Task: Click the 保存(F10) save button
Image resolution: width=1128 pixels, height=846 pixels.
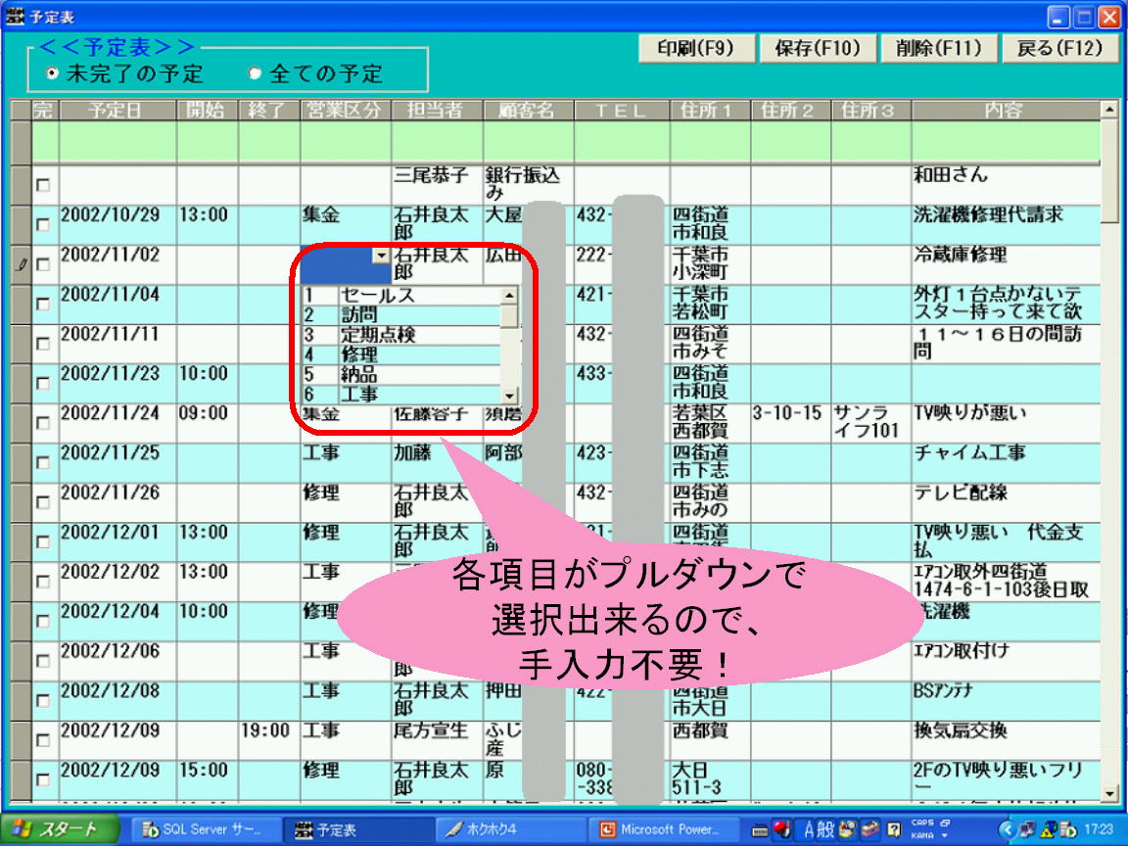Action: pyautogui.click(x=816, y=48)
